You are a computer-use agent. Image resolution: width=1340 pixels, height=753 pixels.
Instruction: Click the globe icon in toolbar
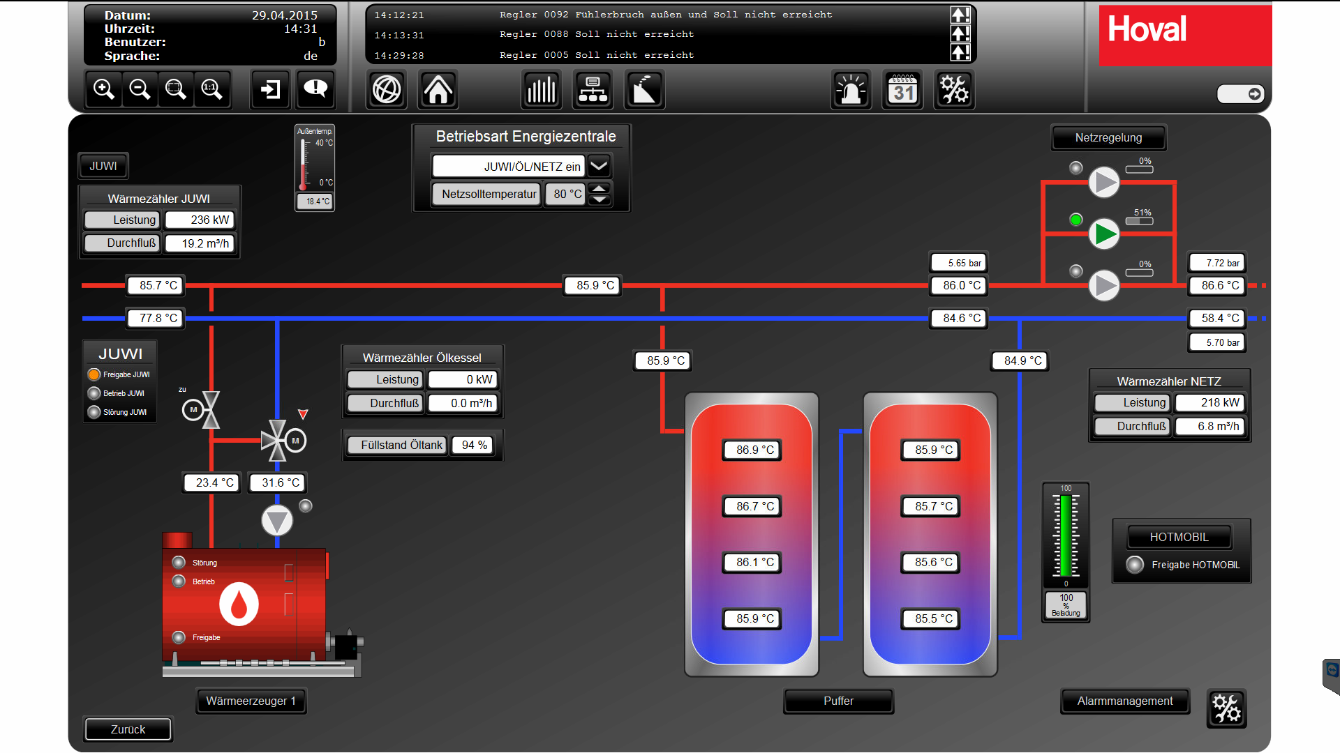point(387,89)
